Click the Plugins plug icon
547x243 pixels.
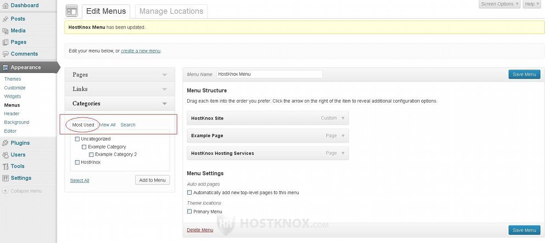pos(5,143)
